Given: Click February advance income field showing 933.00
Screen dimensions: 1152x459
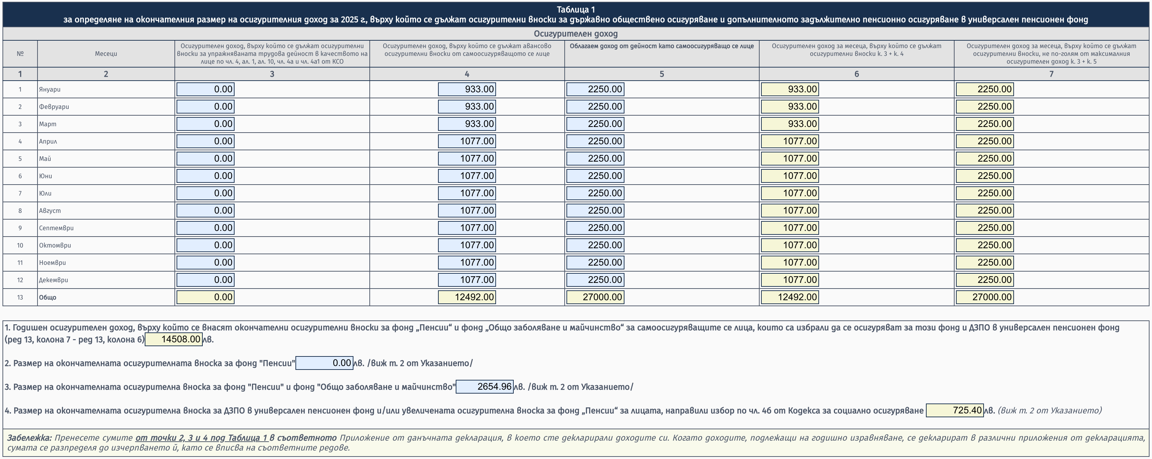Looking at the screenshot, I should [x=466, y=107].
